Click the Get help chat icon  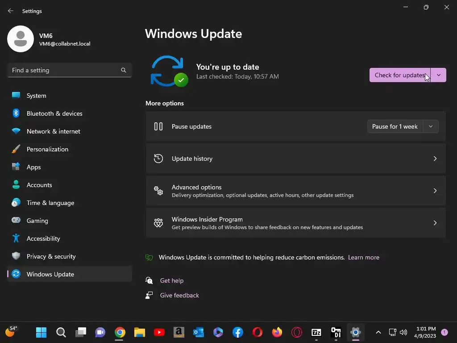pos(149,280)
